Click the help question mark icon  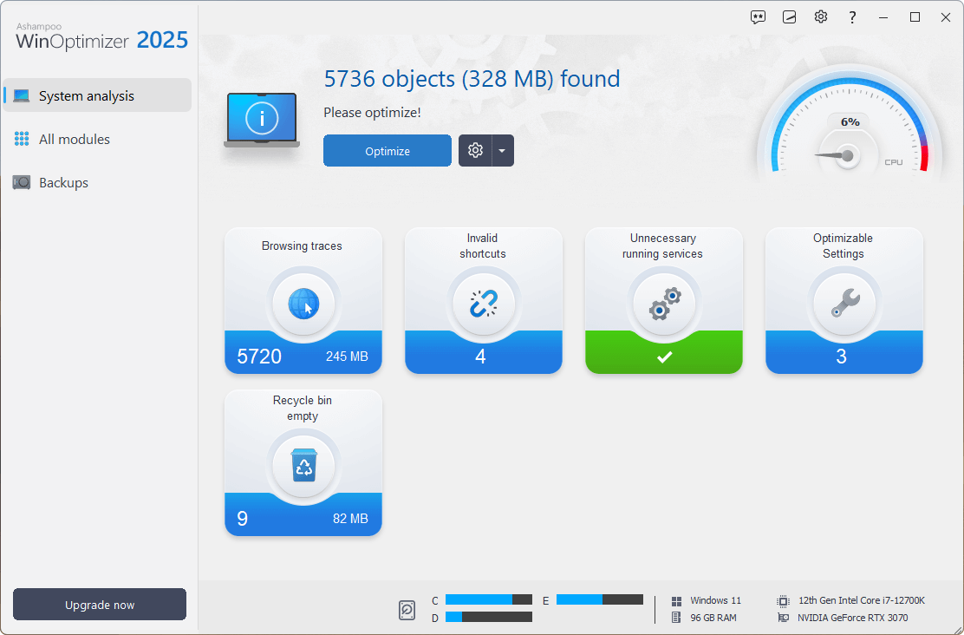pyautogui.click(x=852, y=16)
